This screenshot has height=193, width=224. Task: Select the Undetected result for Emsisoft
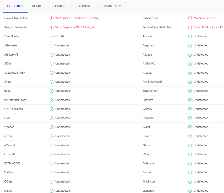(x=63, y=154)
